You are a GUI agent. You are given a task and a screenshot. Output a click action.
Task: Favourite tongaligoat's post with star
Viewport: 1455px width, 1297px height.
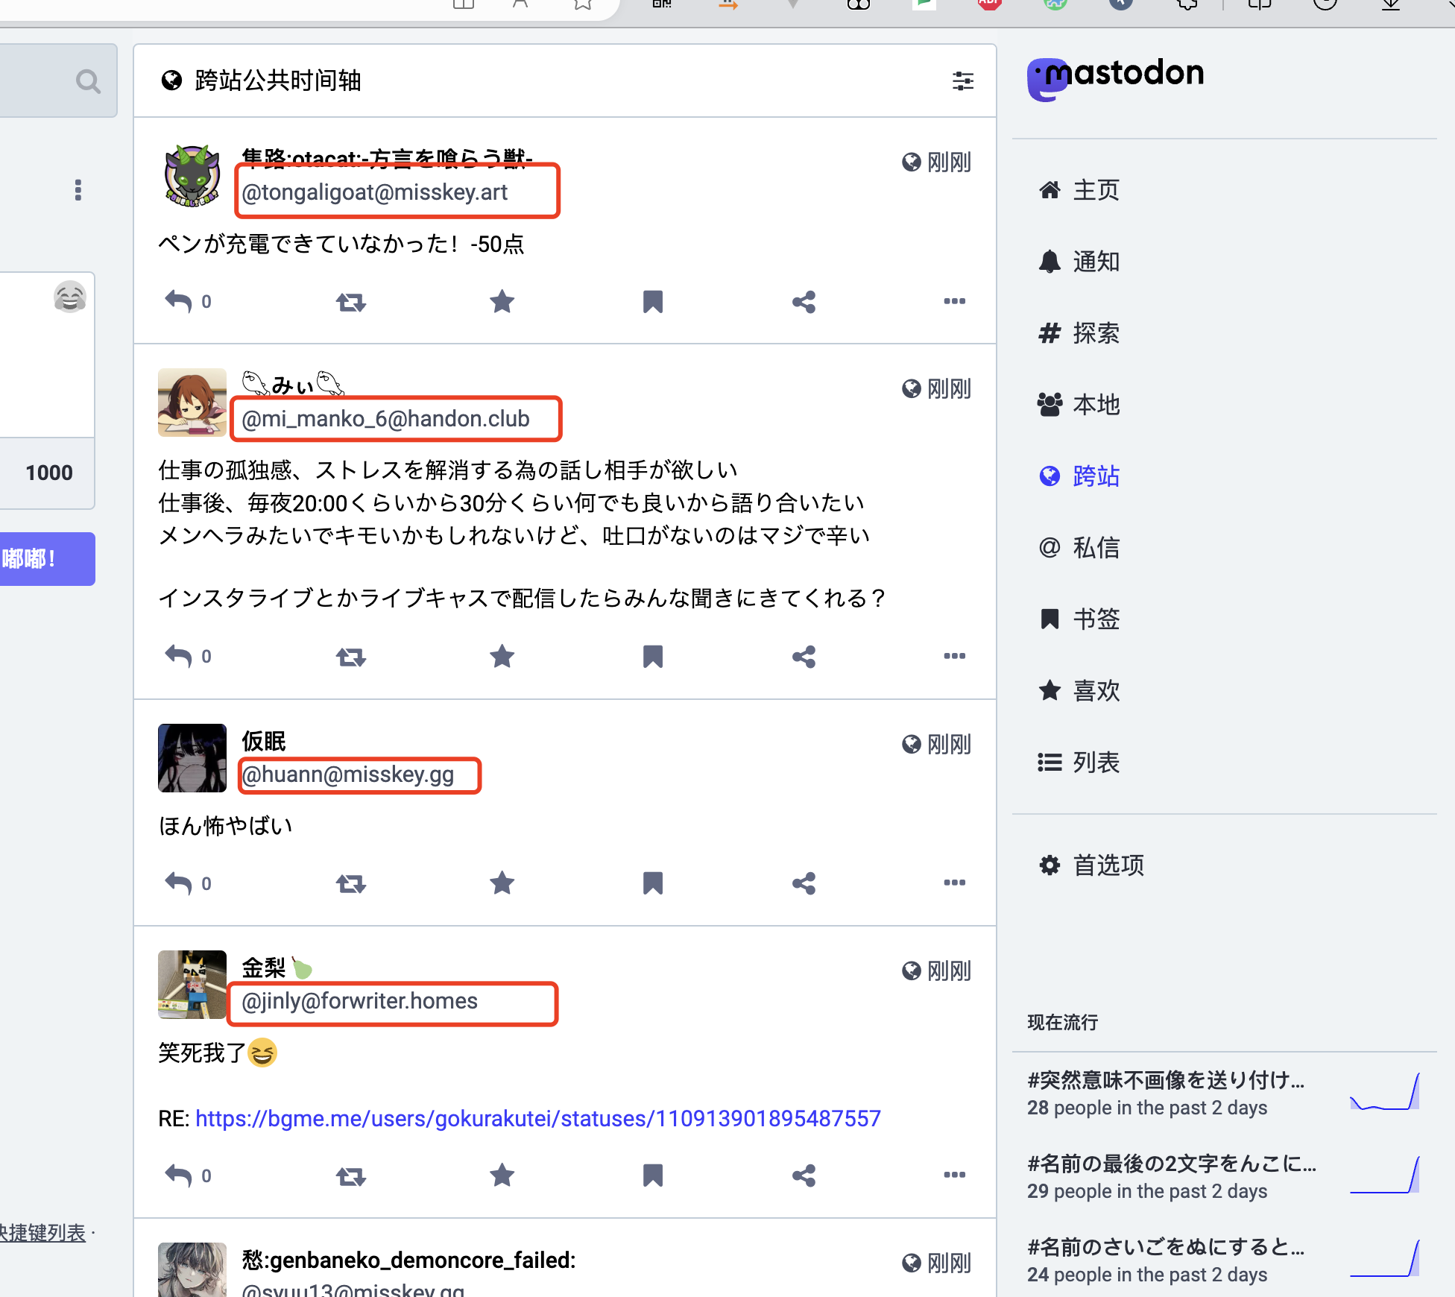(502, 302)
